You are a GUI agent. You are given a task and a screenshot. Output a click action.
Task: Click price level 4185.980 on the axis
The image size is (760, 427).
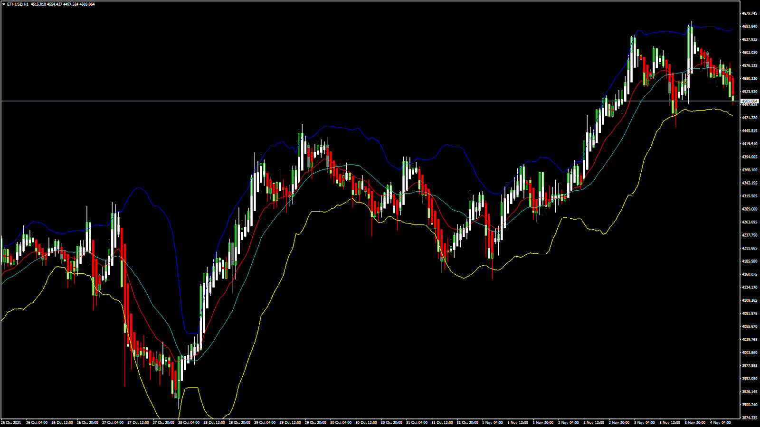pos(750,261)
